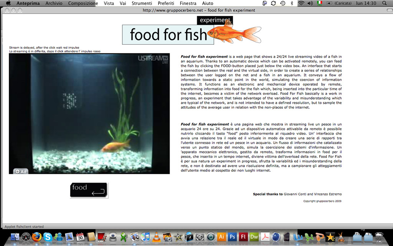Launch Adobe Reader from the Dock
The image size is (393, 246).
click(x=265, y=237)
